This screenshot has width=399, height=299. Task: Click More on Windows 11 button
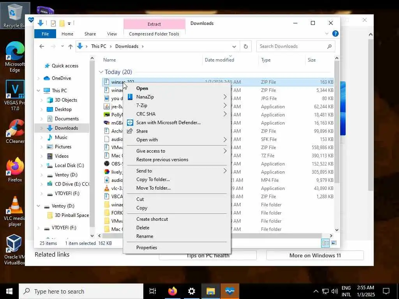click(315, 255)
